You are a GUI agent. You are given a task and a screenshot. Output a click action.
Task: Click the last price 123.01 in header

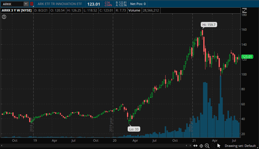coord(94,4)
